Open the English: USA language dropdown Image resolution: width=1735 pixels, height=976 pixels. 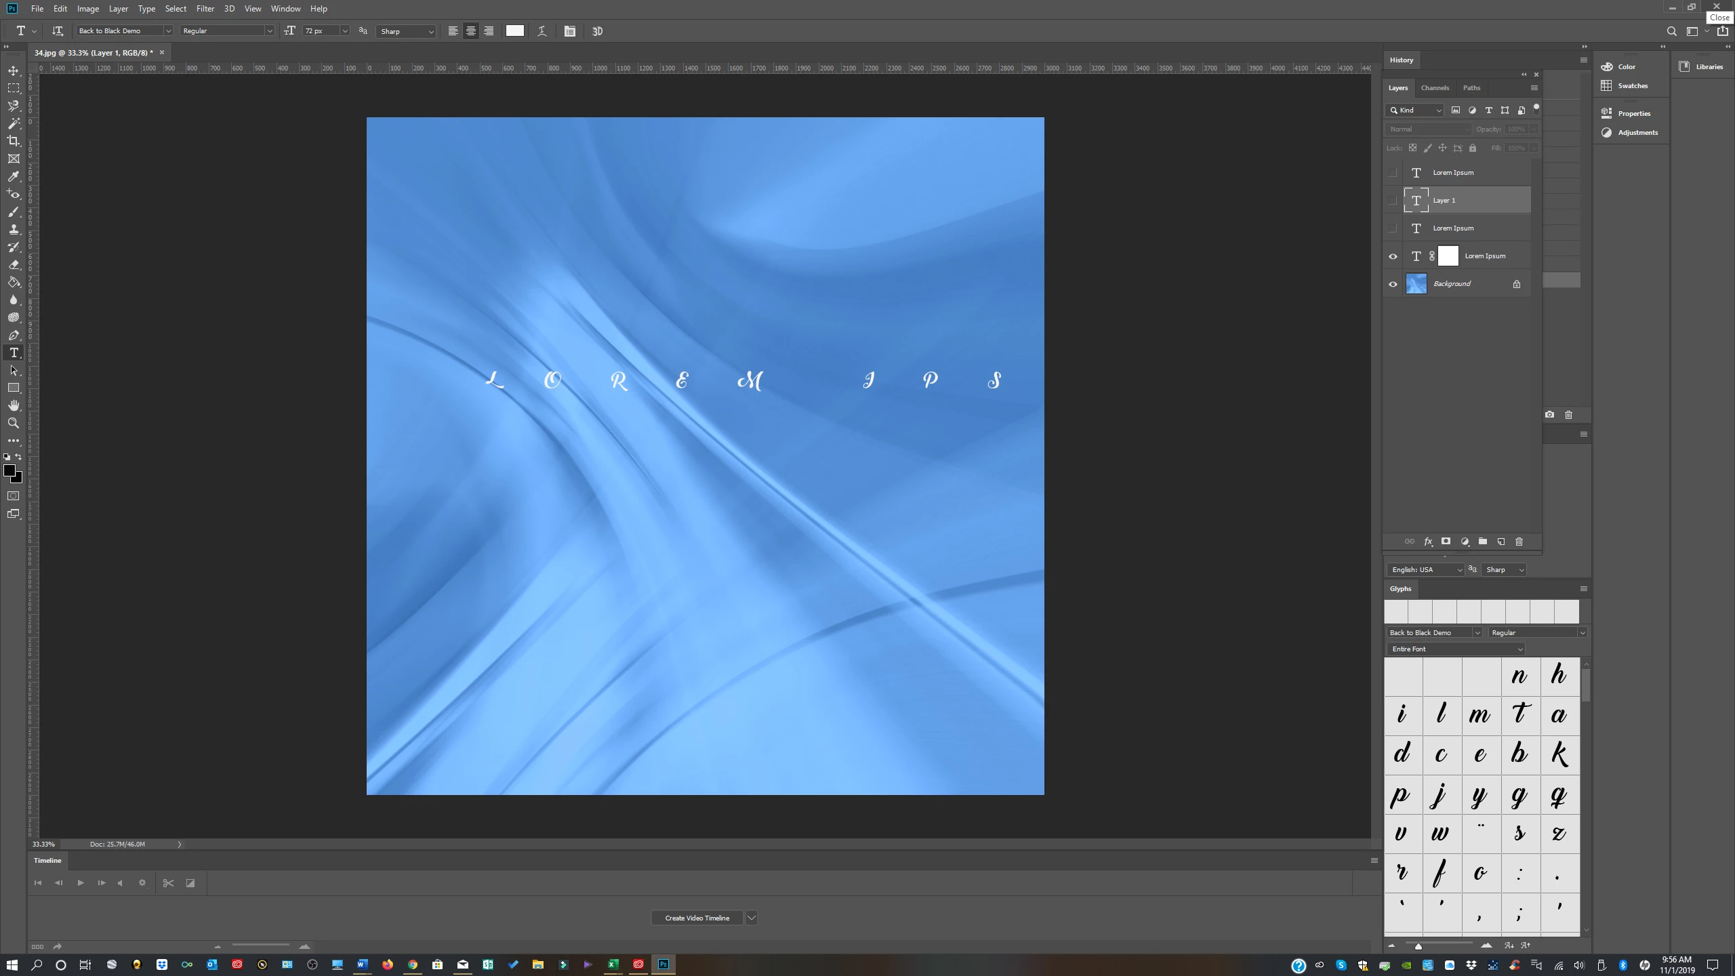pos(1459,570)
